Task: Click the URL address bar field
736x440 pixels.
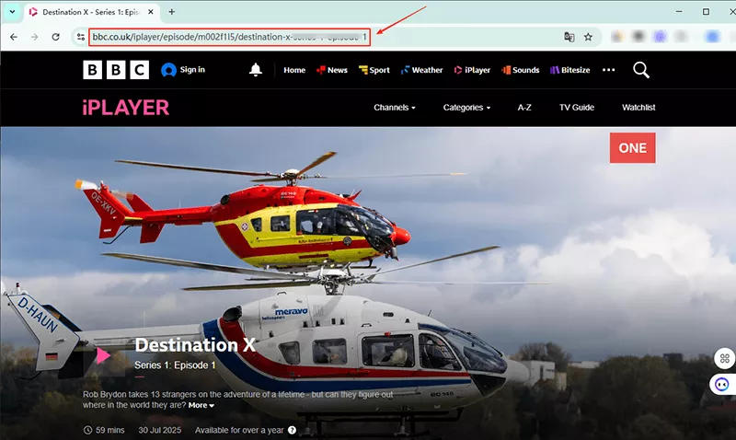Action: coord(276,37)
